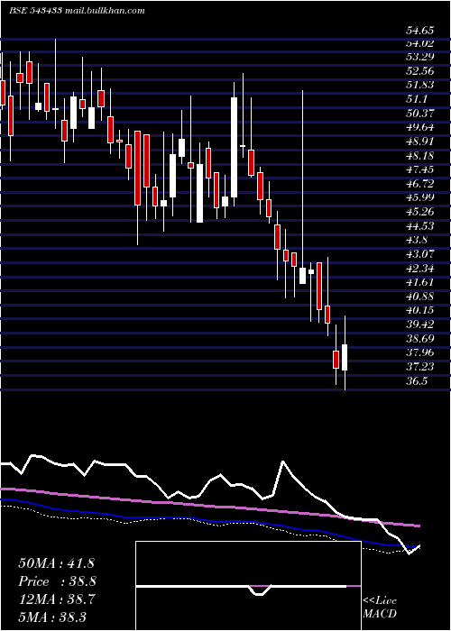Select the 47.45 price level
Screen dimensions: 451x631
tap(419, 169)
